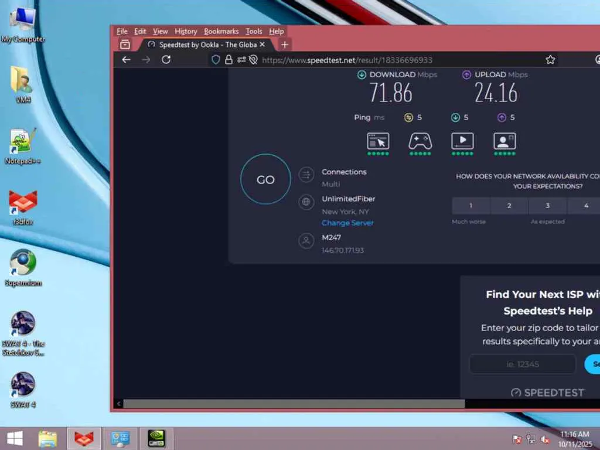Open the Edit menu

click(x=140, y=32)
